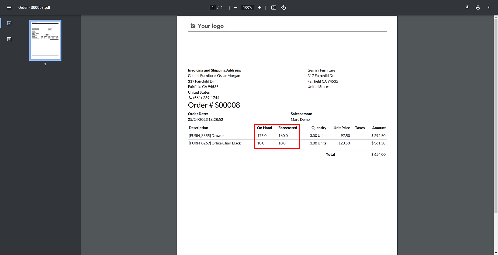Viewport: 498px width, 255px height.
Task: Download the Order S00008 PDF
Action: (x=467, y=8)
